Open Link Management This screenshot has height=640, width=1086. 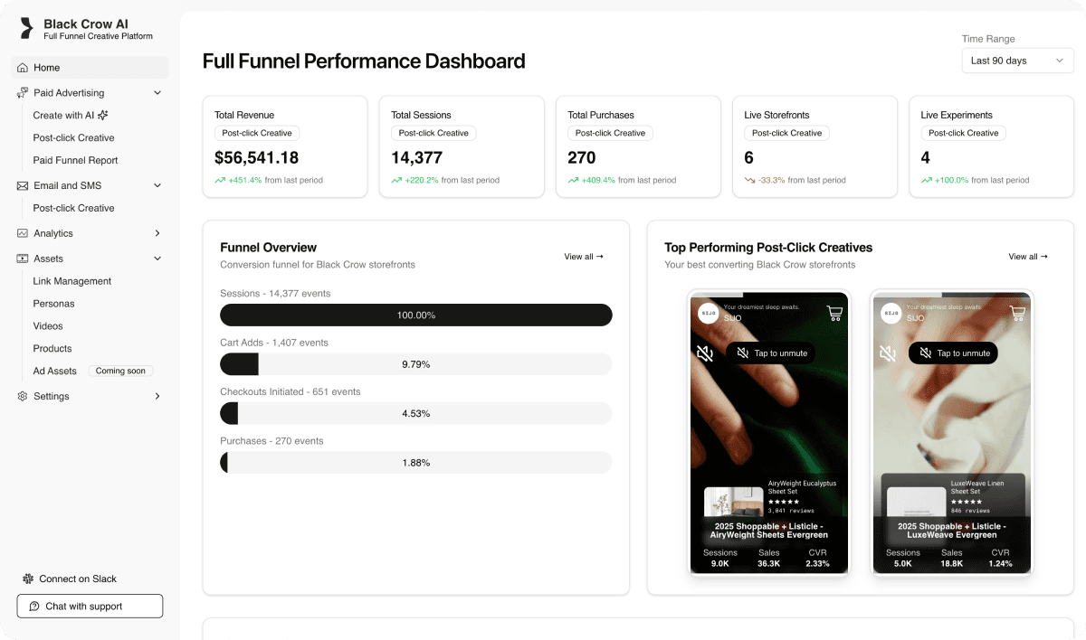pyautogui.click(x=72, y=281)
